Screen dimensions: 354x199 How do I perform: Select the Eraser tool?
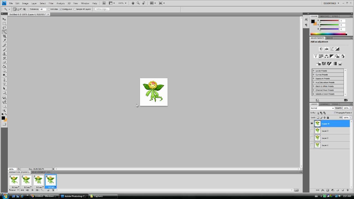[x=4, y=62]
